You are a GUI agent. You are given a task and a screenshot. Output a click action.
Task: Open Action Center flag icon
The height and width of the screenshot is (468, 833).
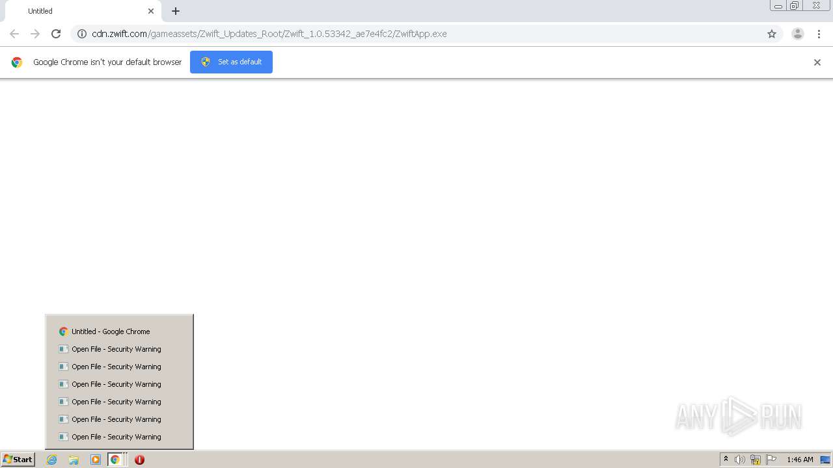tap(771, 460)
